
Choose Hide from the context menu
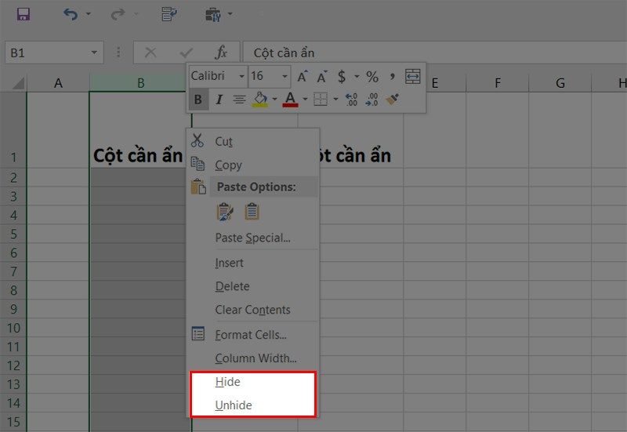253,382
